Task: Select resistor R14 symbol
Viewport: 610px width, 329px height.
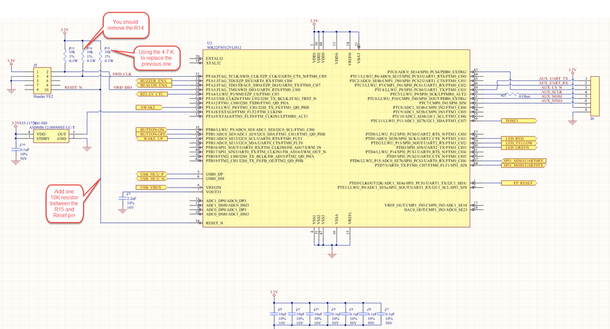Action: point(82,57)
